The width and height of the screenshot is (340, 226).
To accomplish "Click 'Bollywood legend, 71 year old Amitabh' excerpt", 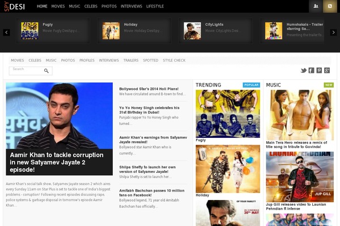I will coord(149,203).
